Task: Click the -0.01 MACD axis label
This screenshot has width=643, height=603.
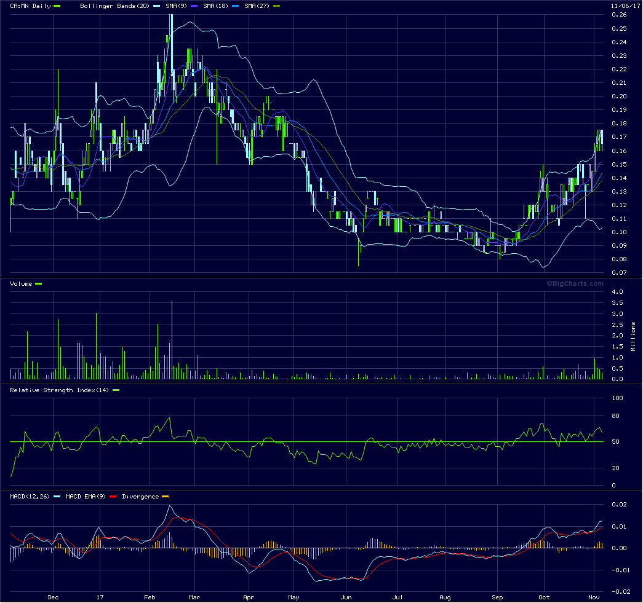Action: click(620, 570)
